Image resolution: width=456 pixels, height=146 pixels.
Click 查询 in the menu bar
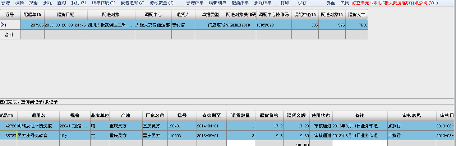(61, 3)
